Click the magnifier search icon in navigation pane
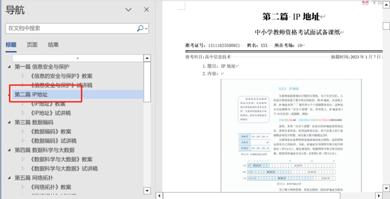 tap(140, 28)
